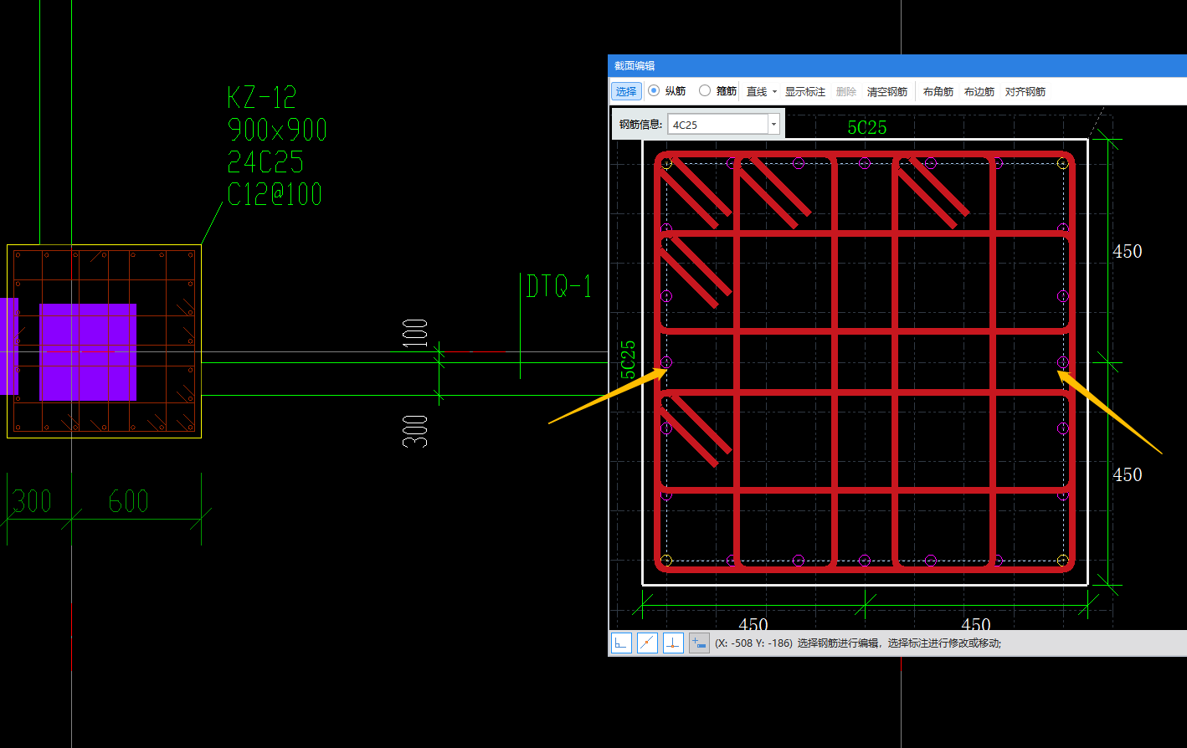Click the X: -508 Y: -186 coordinate readout

[753, 643]
